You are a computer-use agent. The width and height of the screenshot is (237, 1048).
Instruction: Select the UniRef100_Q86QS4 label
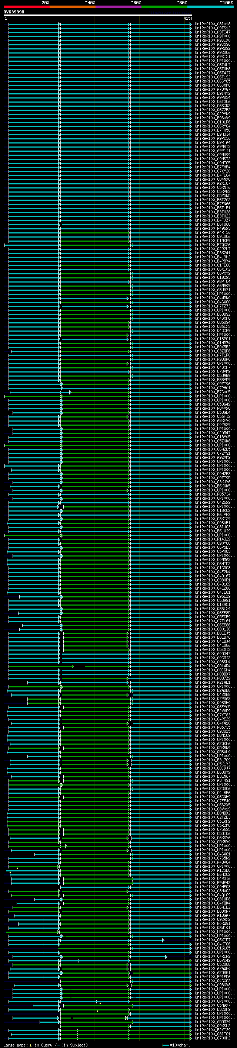coord(213,322)
